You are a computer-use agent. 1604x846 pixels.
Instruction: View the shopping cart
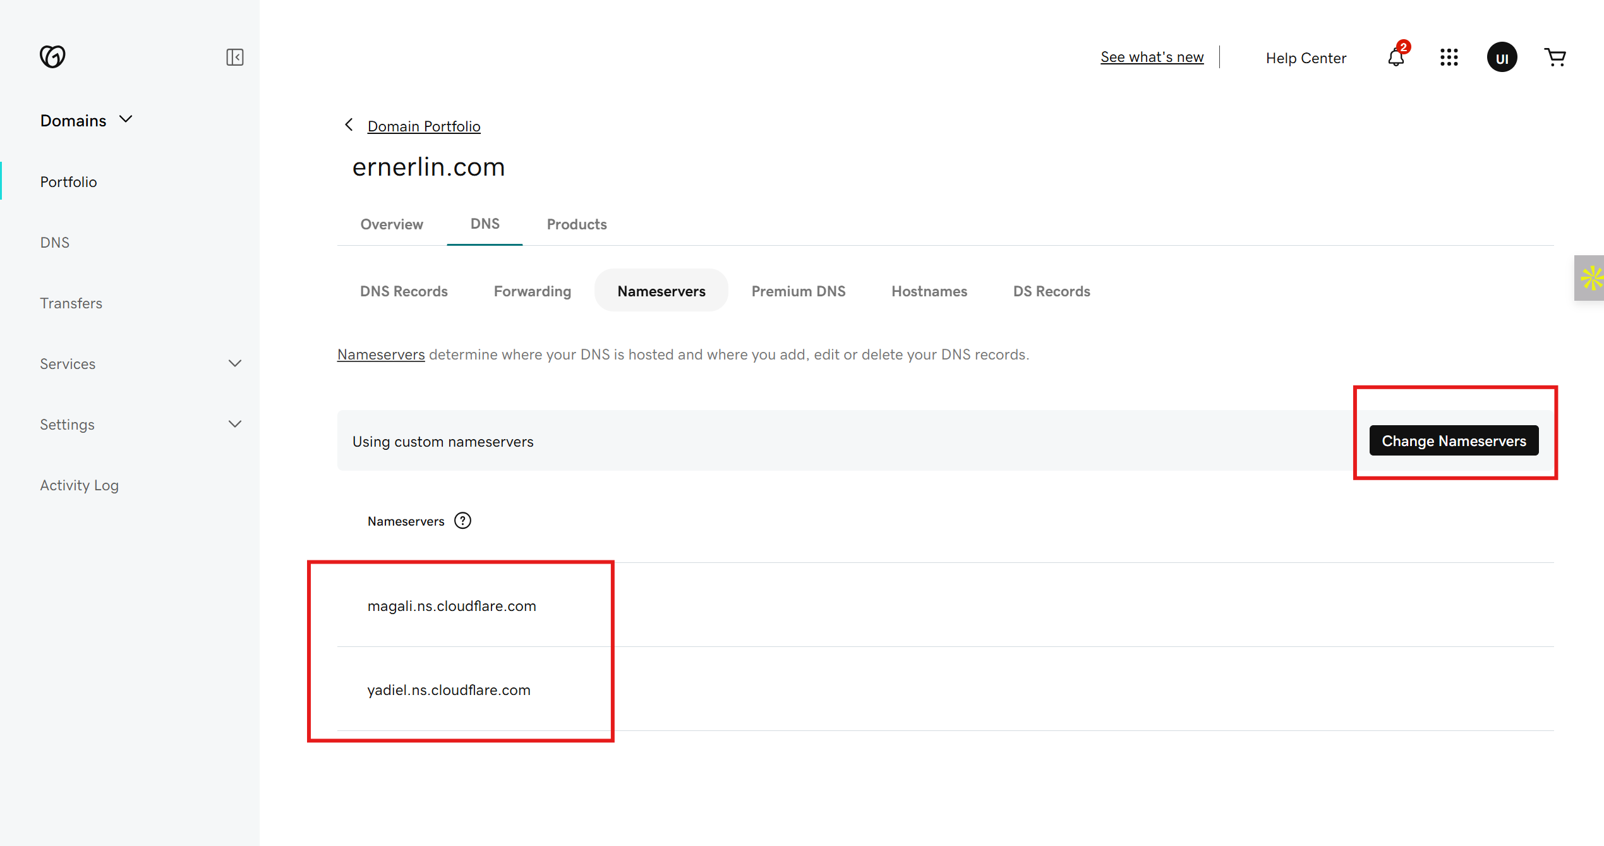tap(1555, 57)
